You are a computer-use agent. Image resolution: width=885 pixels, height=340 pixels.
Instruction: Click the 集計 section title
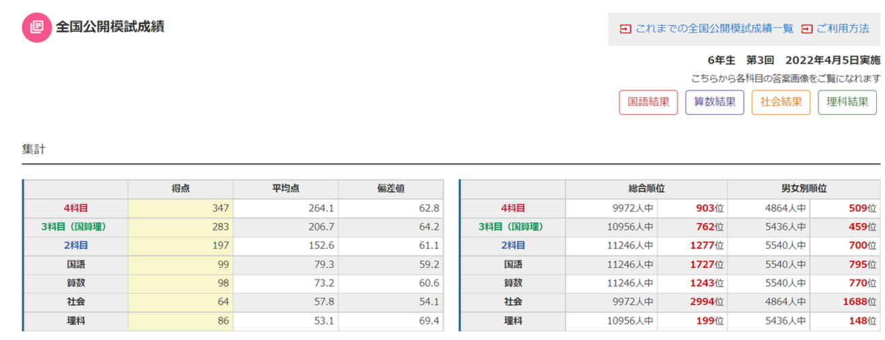pos(33,149)
